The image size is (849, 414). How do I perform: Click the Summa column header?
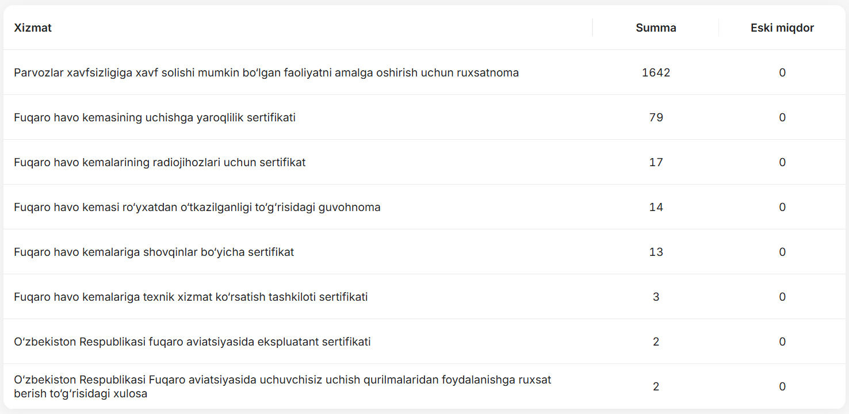[x=656, y=28]
